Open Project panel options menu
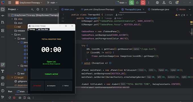 tap(51, 9)
